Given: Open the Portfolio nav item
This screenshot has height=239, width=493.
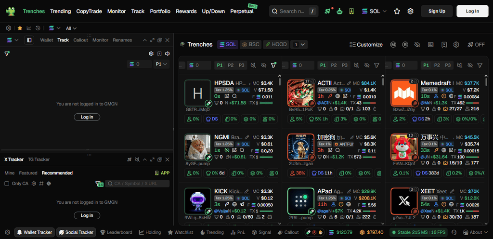Looking at the screenshot, I should pyautogui.click(x=160, y=11).
